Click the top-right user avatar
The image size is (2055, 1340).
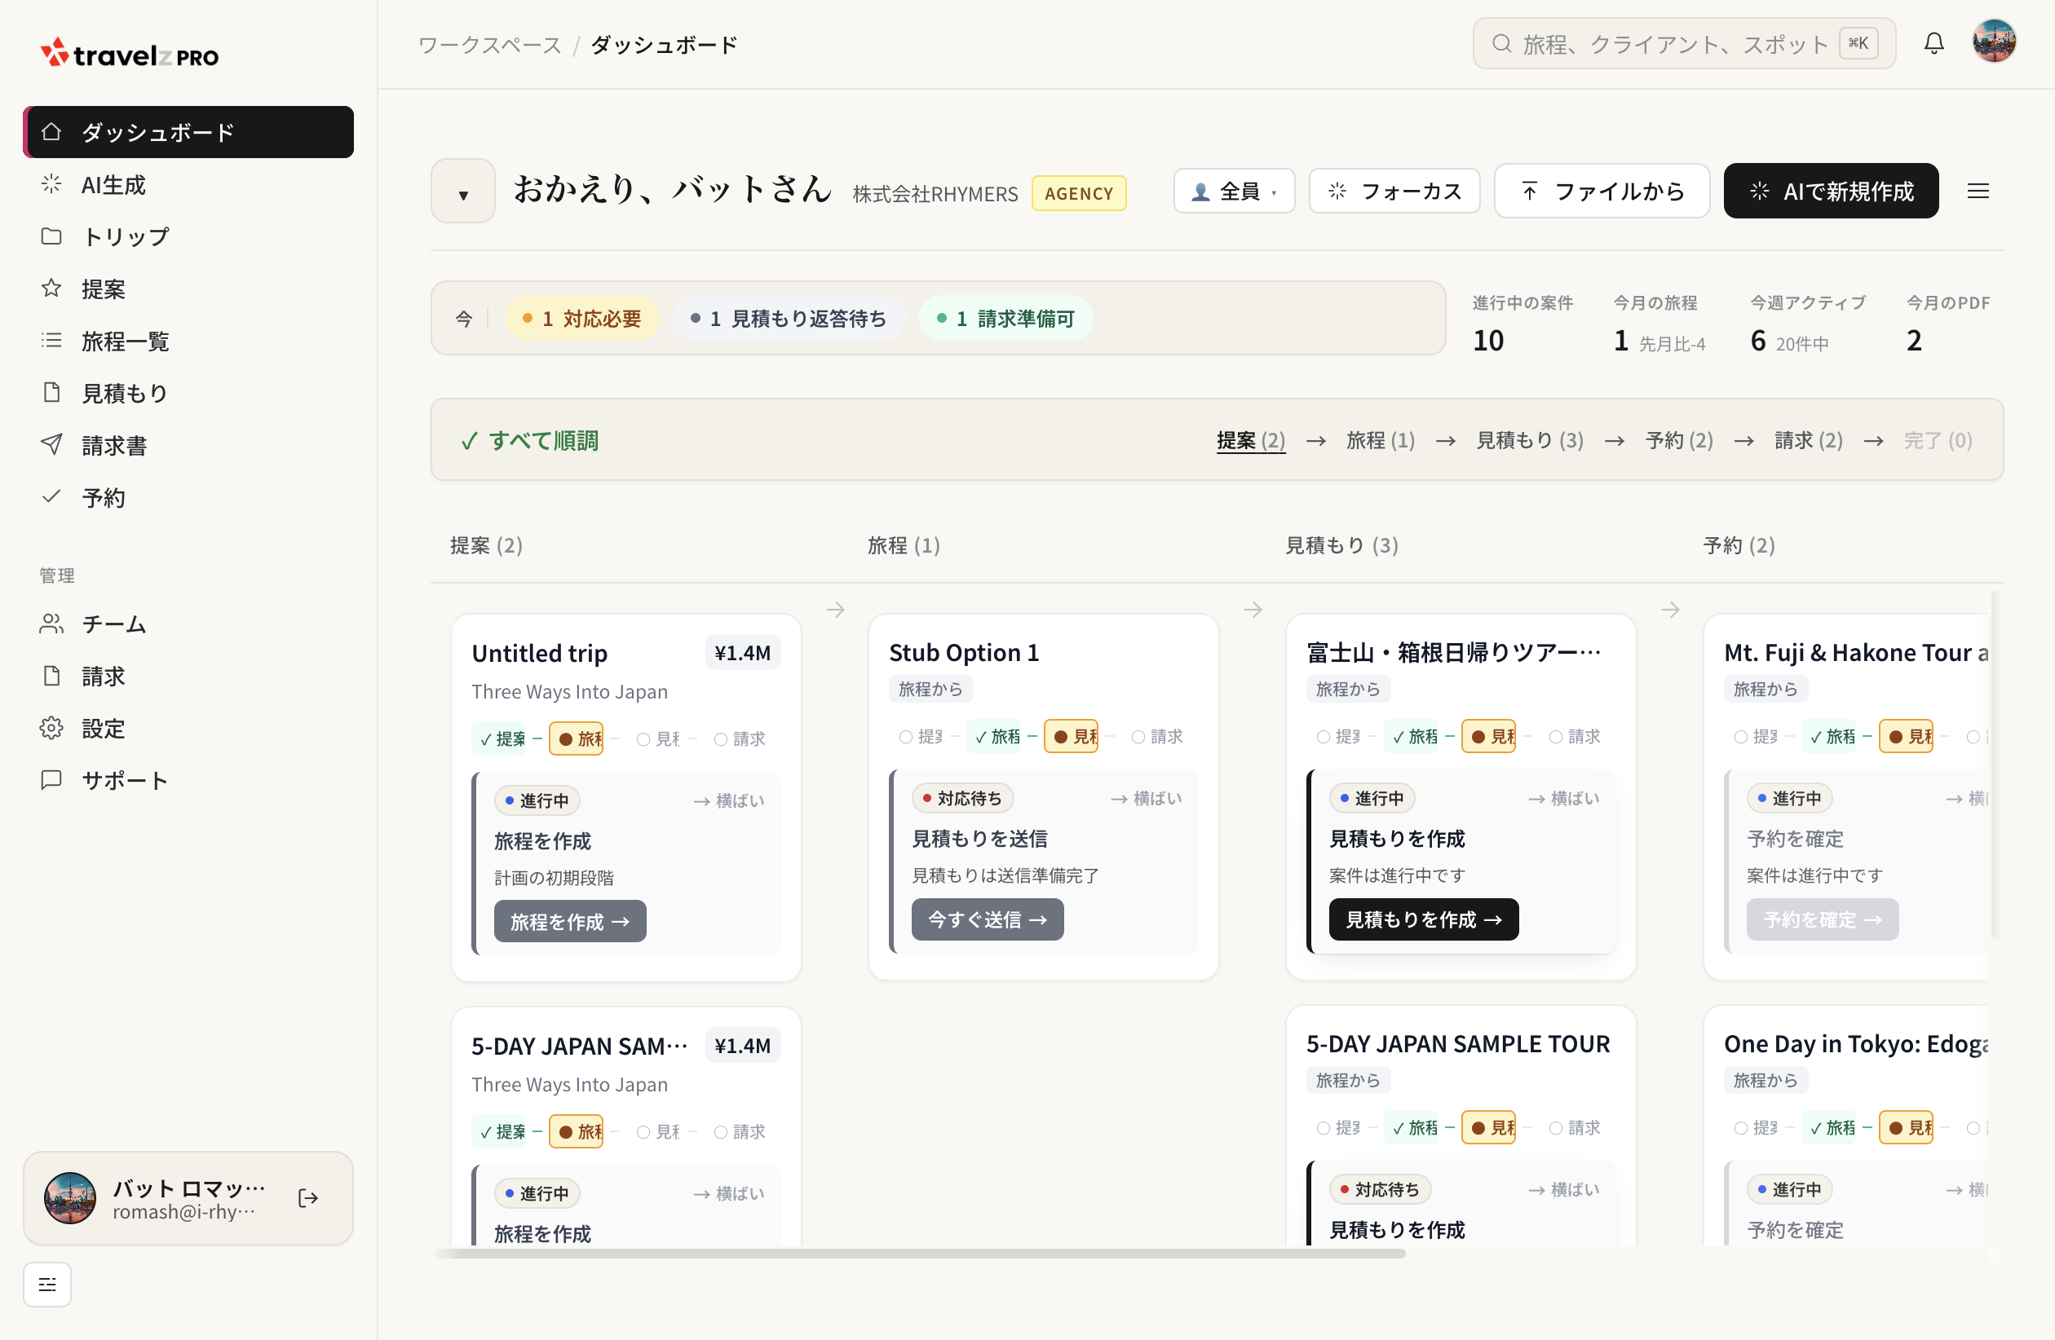(x=1995, y=42)
